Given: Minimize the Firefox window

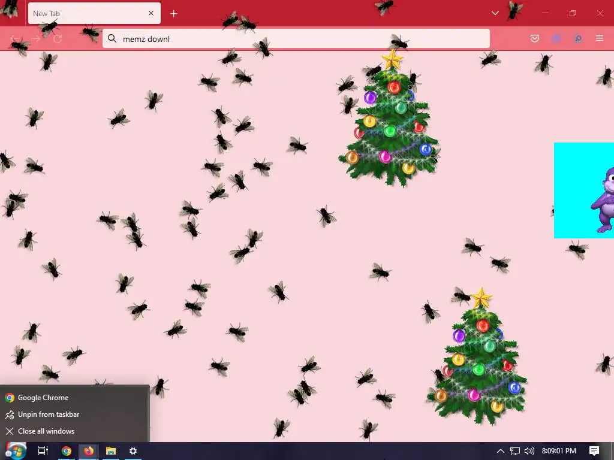Looking at the screenshot, I should click(544, 13).
